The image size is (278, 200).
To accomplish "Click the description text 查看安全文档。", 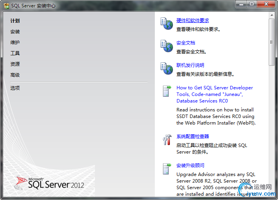I will point(192,52).
